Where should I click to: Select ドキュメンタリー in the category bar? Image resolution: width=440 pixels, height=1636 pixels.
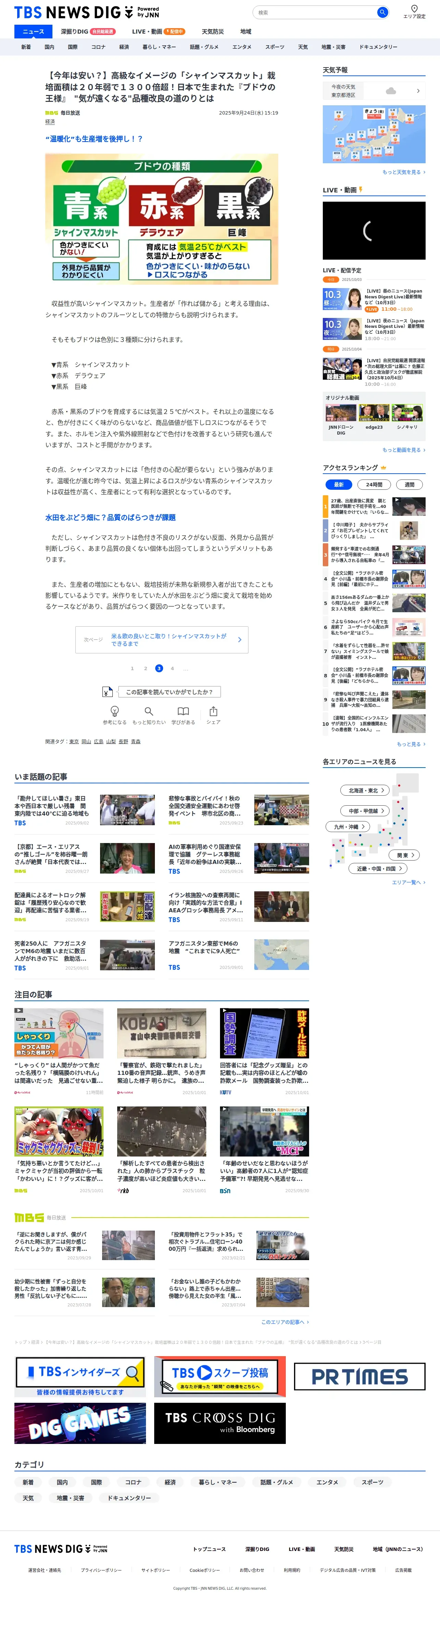point(378,47)
